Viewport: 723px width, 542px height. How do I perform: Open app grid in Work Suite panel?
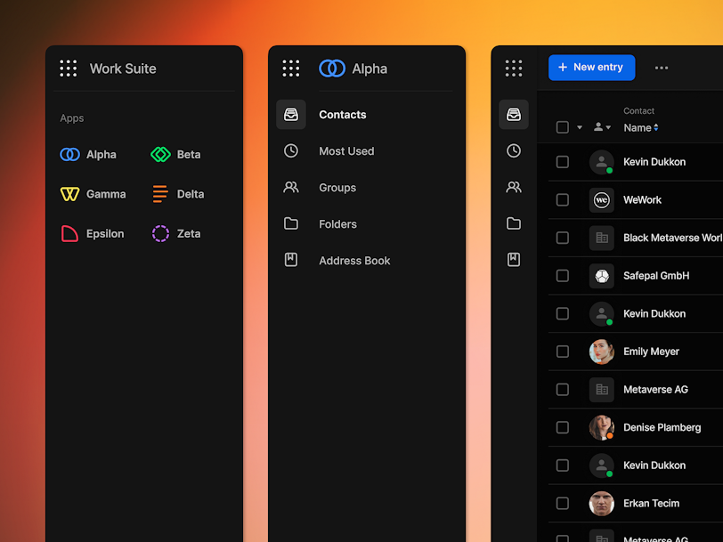click(69, 69)
